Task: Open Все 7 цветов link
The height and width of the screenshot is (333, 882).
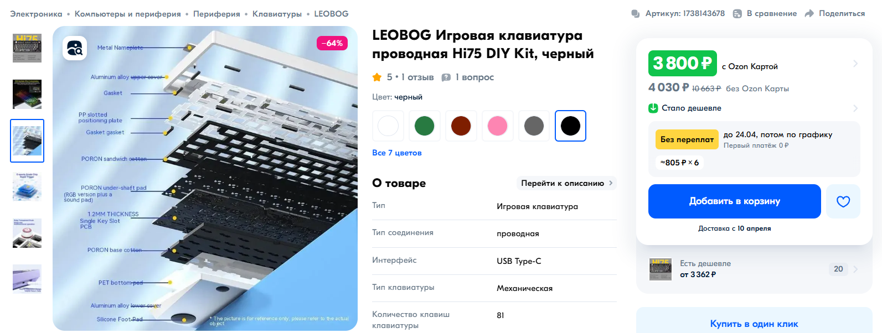Action: click(397, 153)
